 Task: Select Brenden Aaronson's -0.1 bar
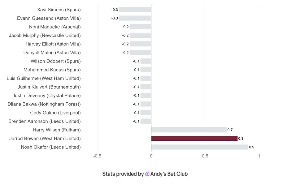pyautogui.click(x=145, y=121)
